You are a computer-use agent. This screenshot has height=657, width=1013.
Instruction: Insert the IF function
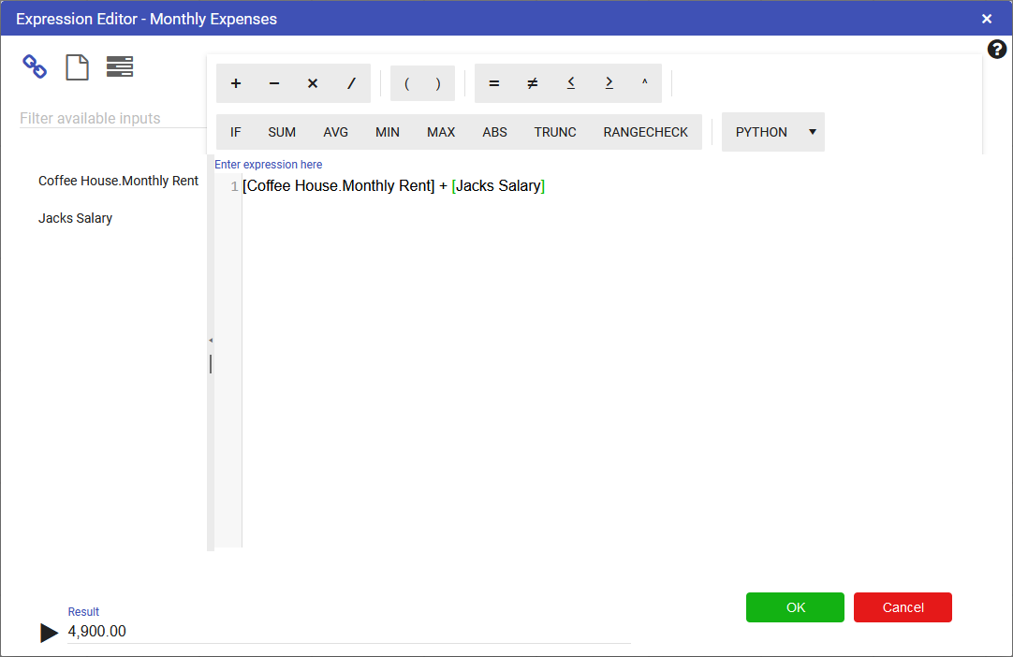[x=236, y=132]
